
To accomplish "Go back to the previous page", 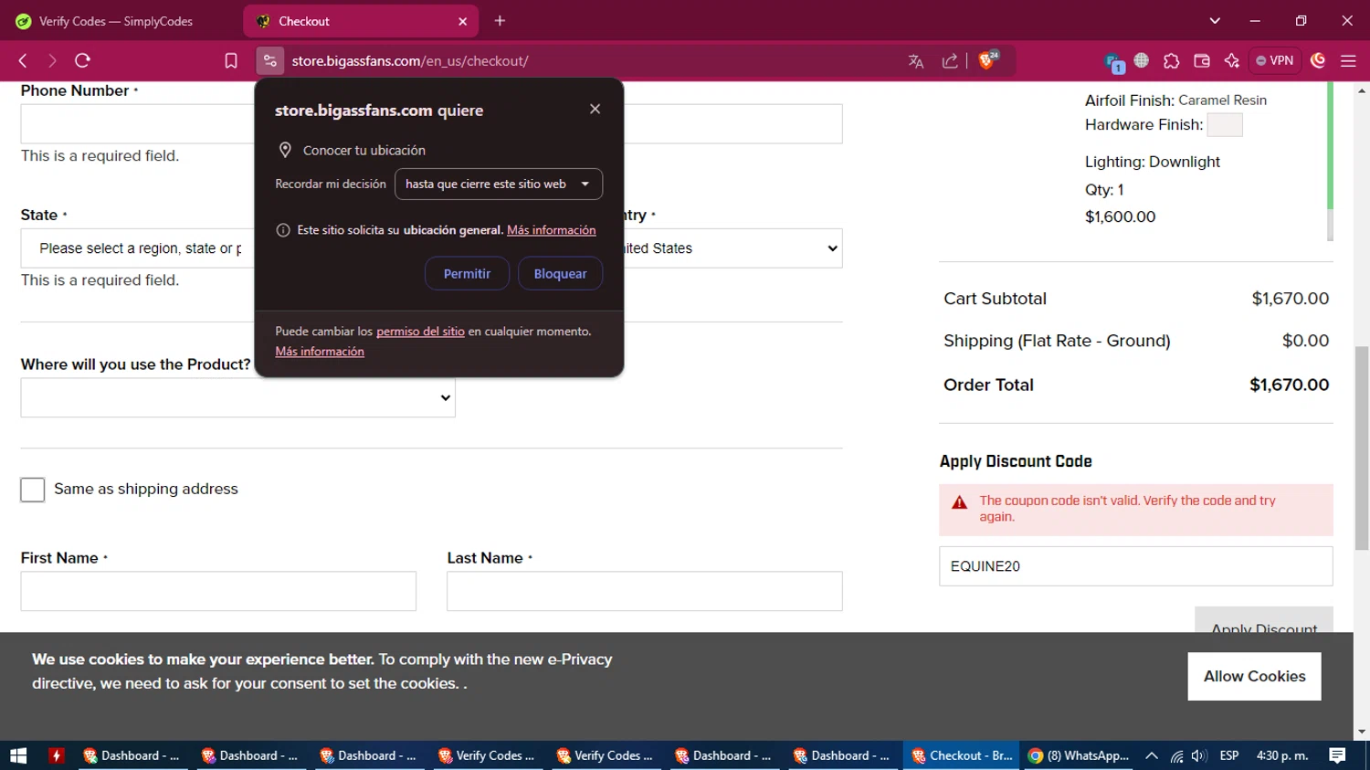I will tap(23, 60).
